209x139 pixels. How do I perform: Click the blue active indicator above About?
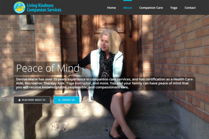click(x=127, y=1)
